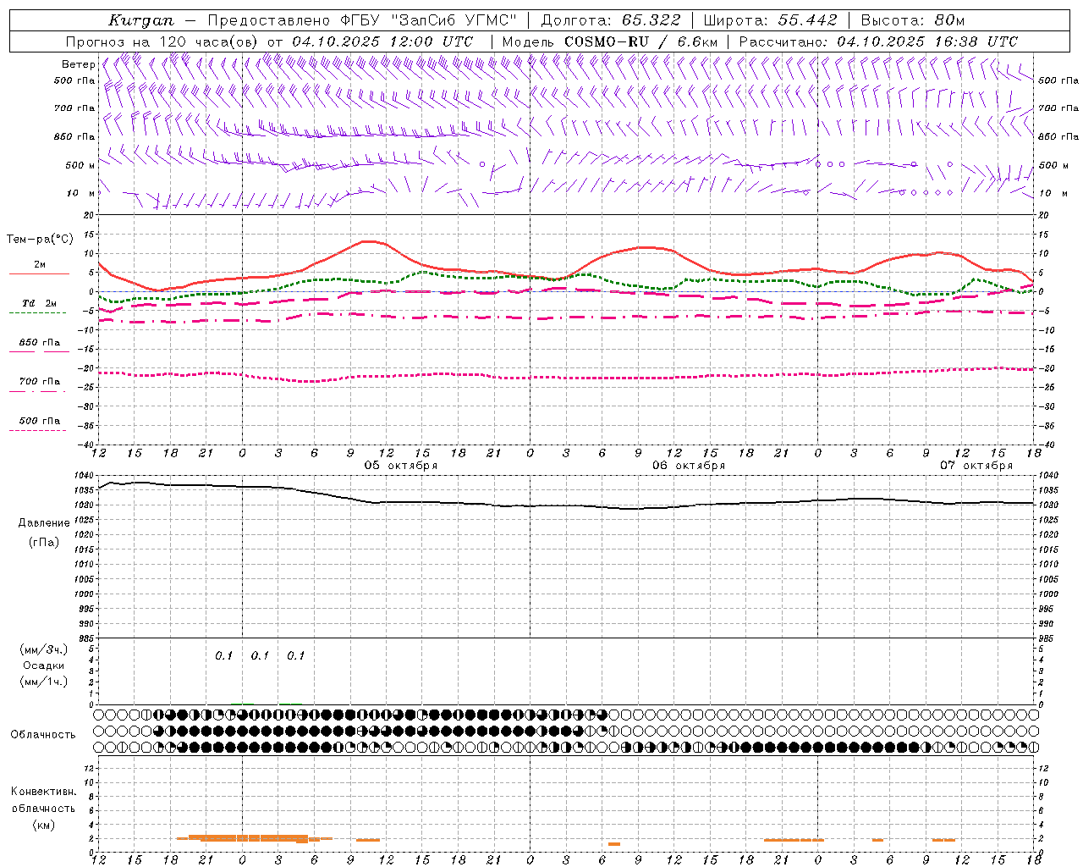Click the 850 гПа entry in the temperature legend
The image size is (1083, 867).
[40, 343]
